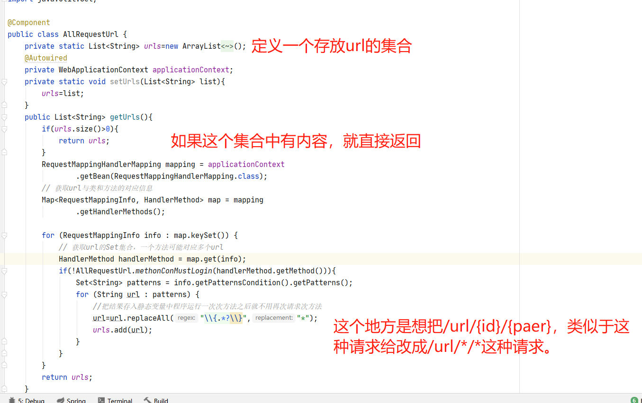Click the comment 获取url与类和方法的对应信息

97,188
